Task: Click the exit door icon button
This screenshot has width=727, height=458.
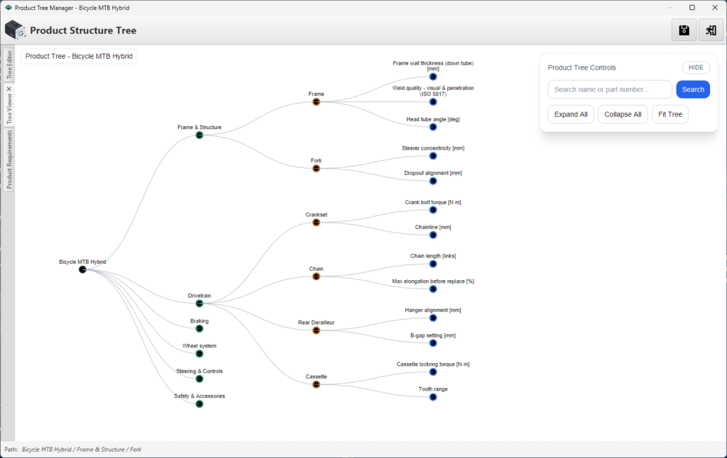Action: 710,30
